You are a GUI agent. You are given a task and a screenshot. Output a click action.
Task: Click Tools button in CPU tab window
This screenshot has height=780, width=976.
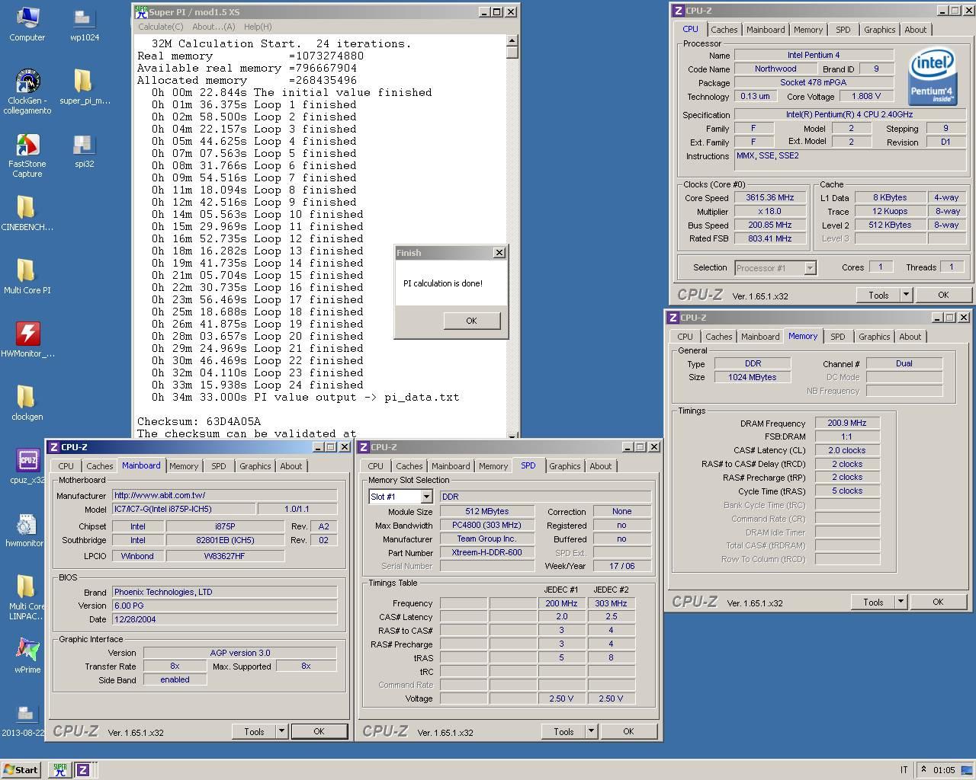878,295
